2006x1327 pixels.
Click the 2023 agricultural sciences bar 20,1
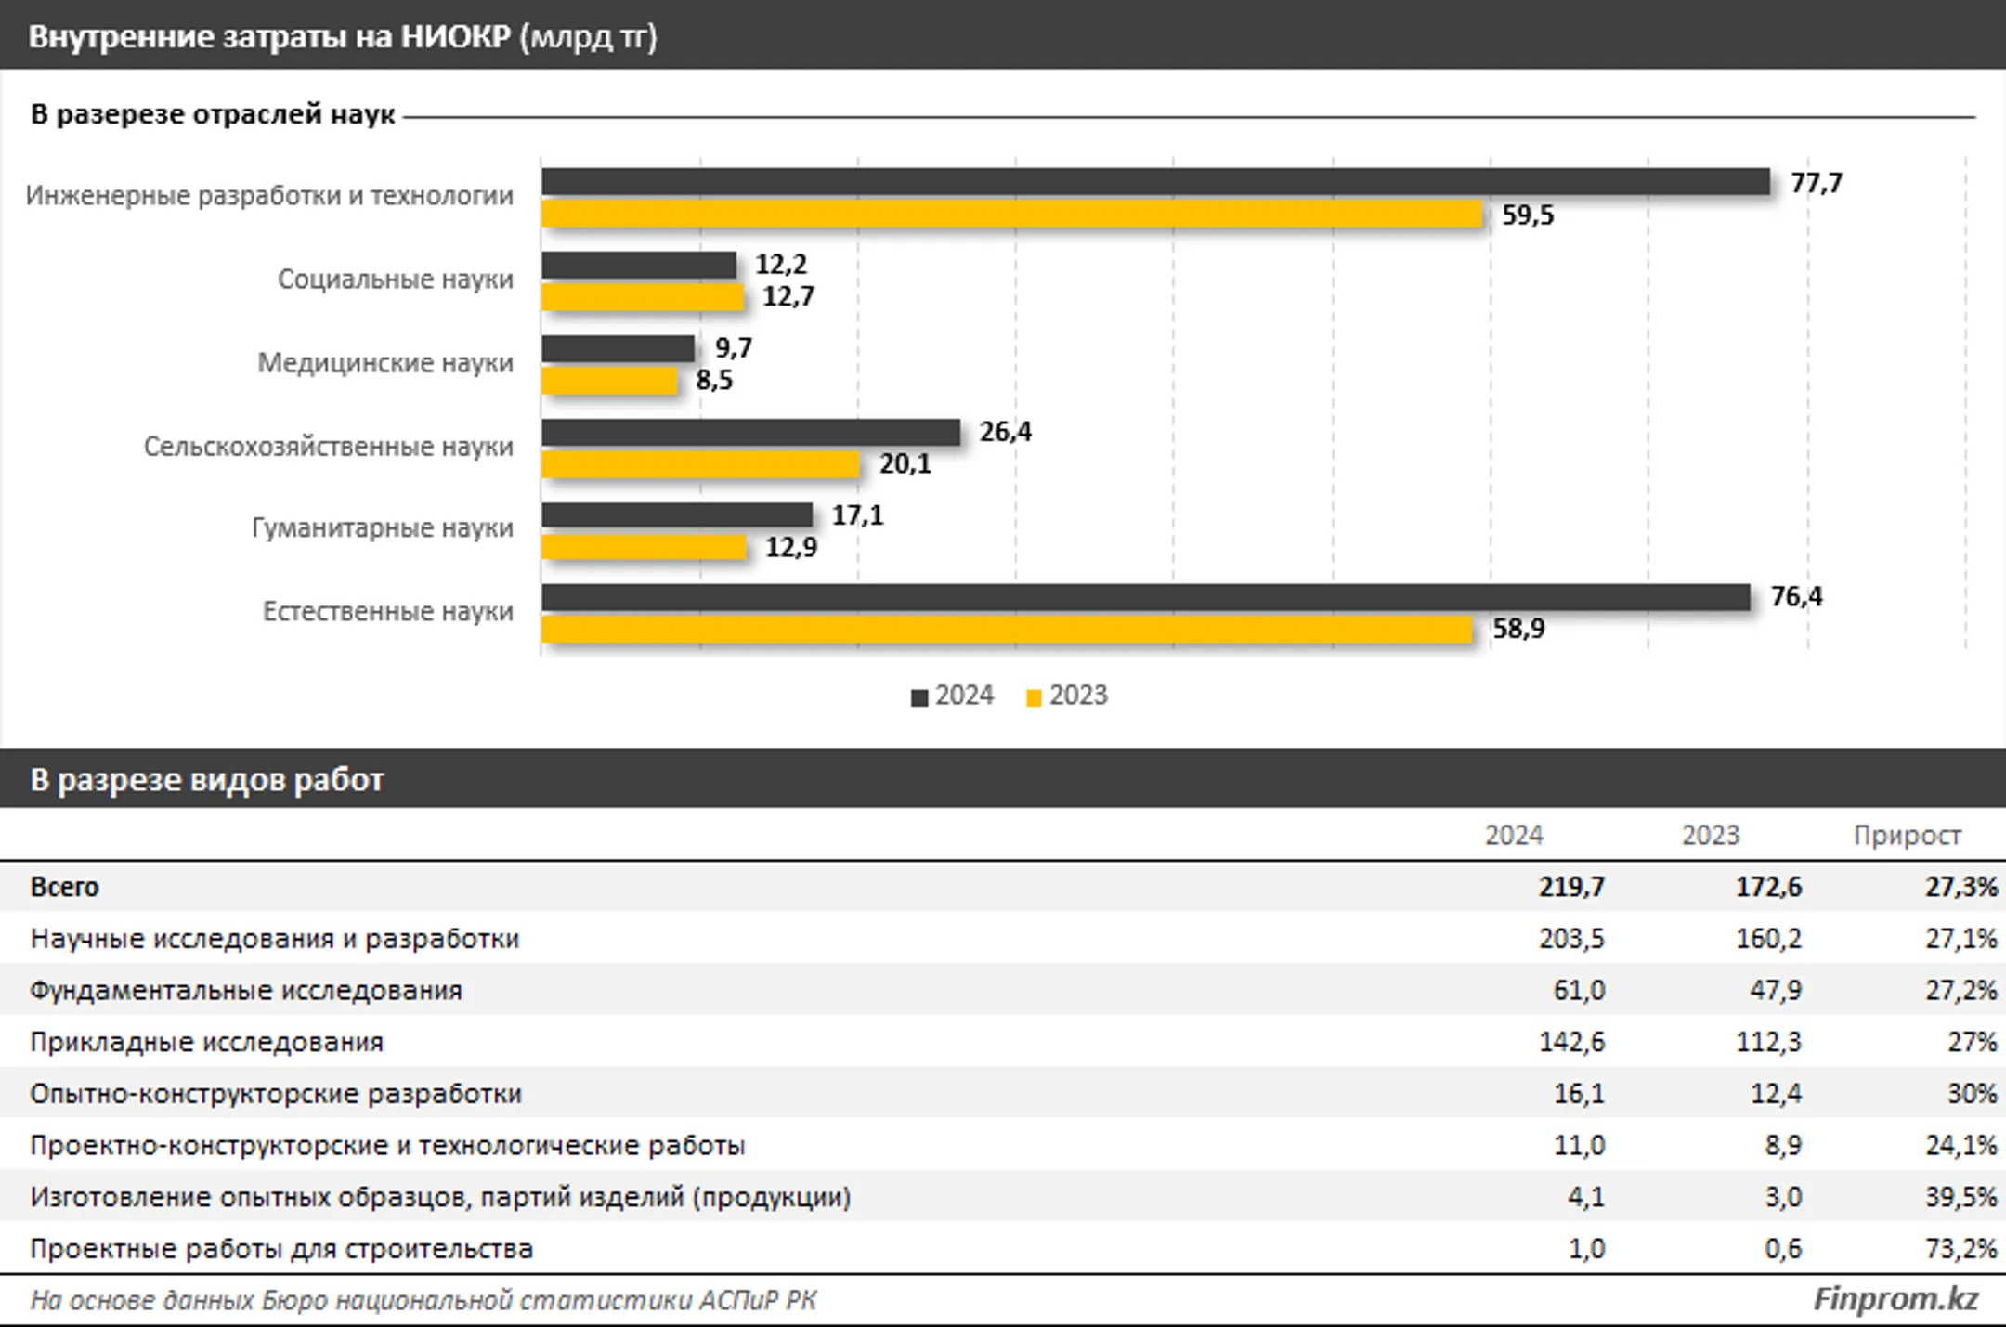click(700, 464)
